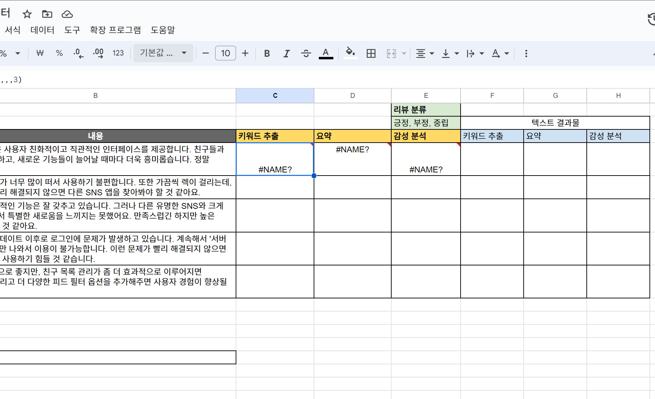Apply Korean won currency format
This screenshot has width=655, height=399.
pos(40,53)
